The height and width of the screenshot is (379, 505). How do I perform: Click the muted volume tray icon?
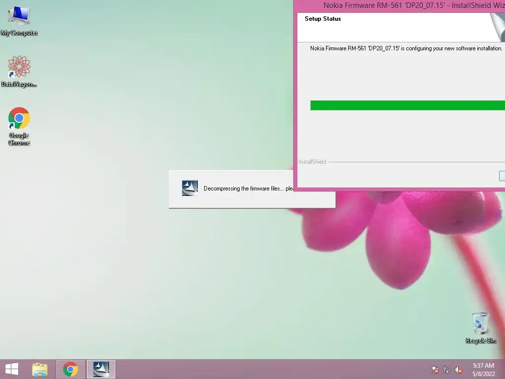coord(459,370)
